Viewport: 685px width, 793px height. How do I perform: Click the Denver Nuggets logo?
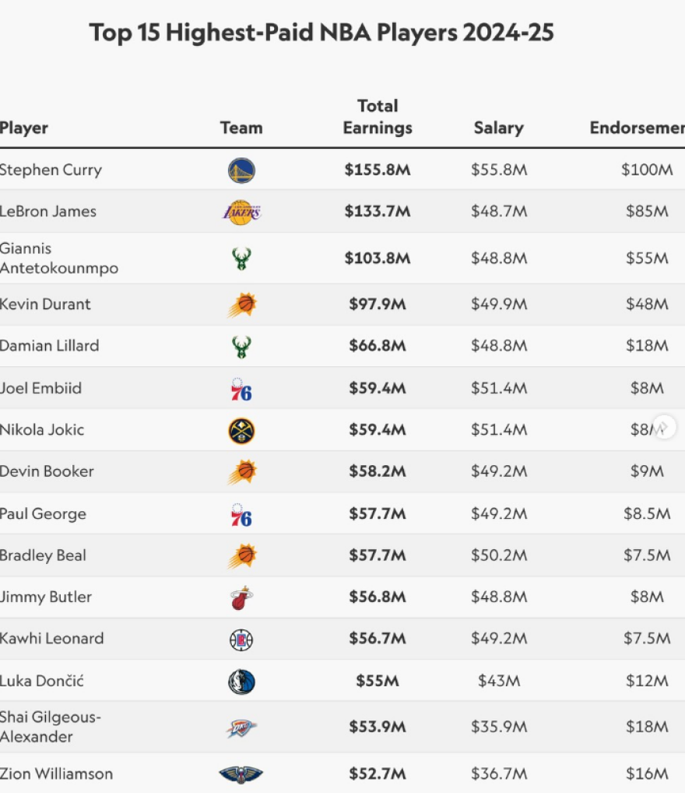tap(241, 430)
